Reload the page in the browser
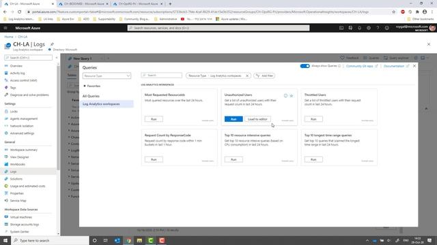The image size is (437, 245). [x=20, y=12]
